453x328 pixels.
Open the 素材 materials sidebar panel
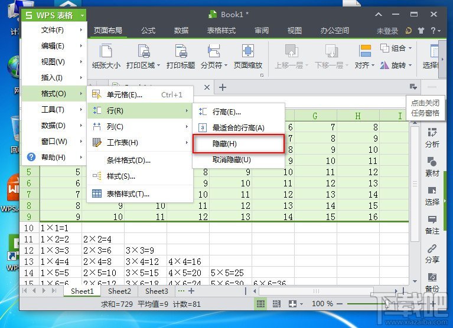(x=432, y=167)
